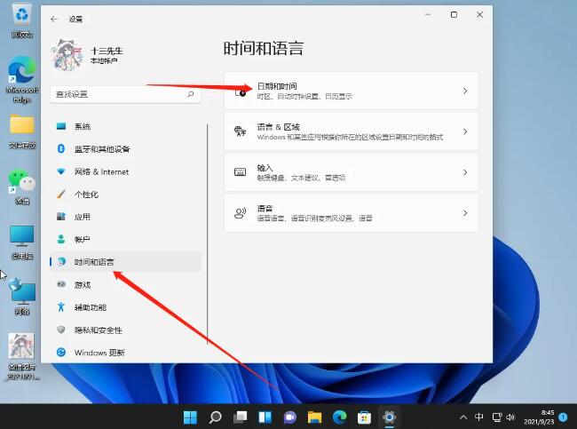Screen dimensions: 577x429
Task: Expand the chevron on the 日期和时间 row
Action: [465, 91]
